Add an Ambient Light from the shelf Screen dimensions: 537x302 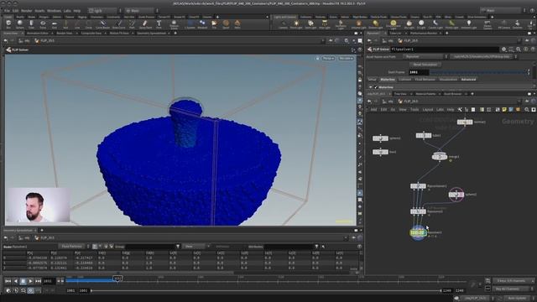coord(469,24)
